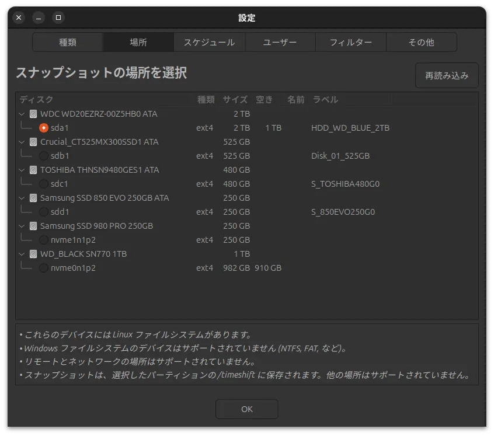Viewport: 494px width, 436px height.
Task: Open the その他 tab
Action: click(x=421, y=42)
